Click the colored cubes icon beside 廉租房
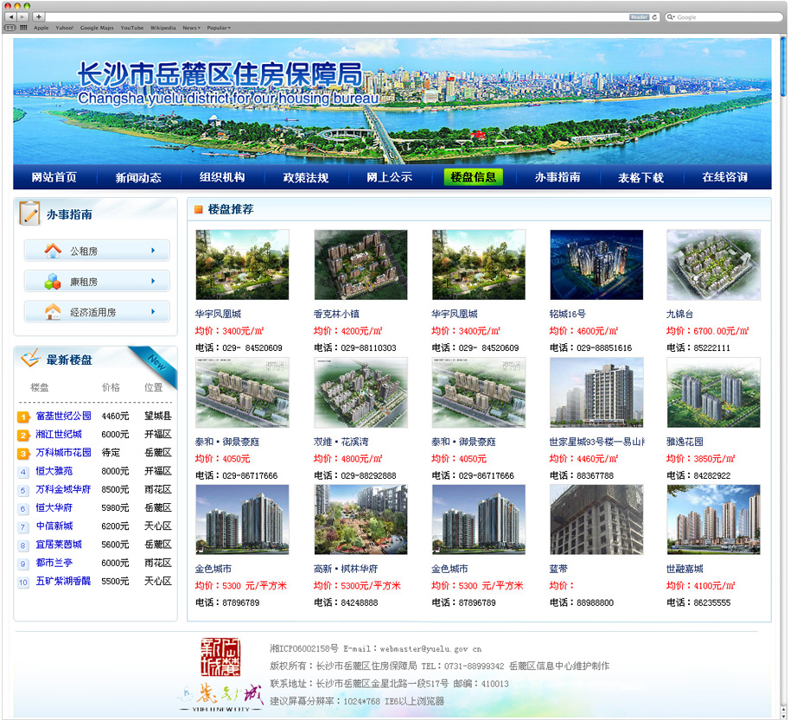Image resolution: width=790 pixels, height=720 pixels. tap(53, 282)
